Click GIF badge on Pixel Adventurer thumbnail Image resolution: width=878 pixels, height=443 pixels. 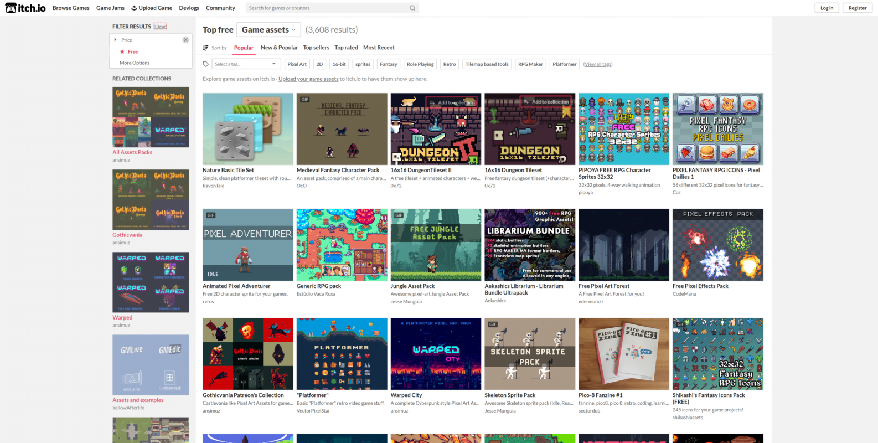coord(211,215)
